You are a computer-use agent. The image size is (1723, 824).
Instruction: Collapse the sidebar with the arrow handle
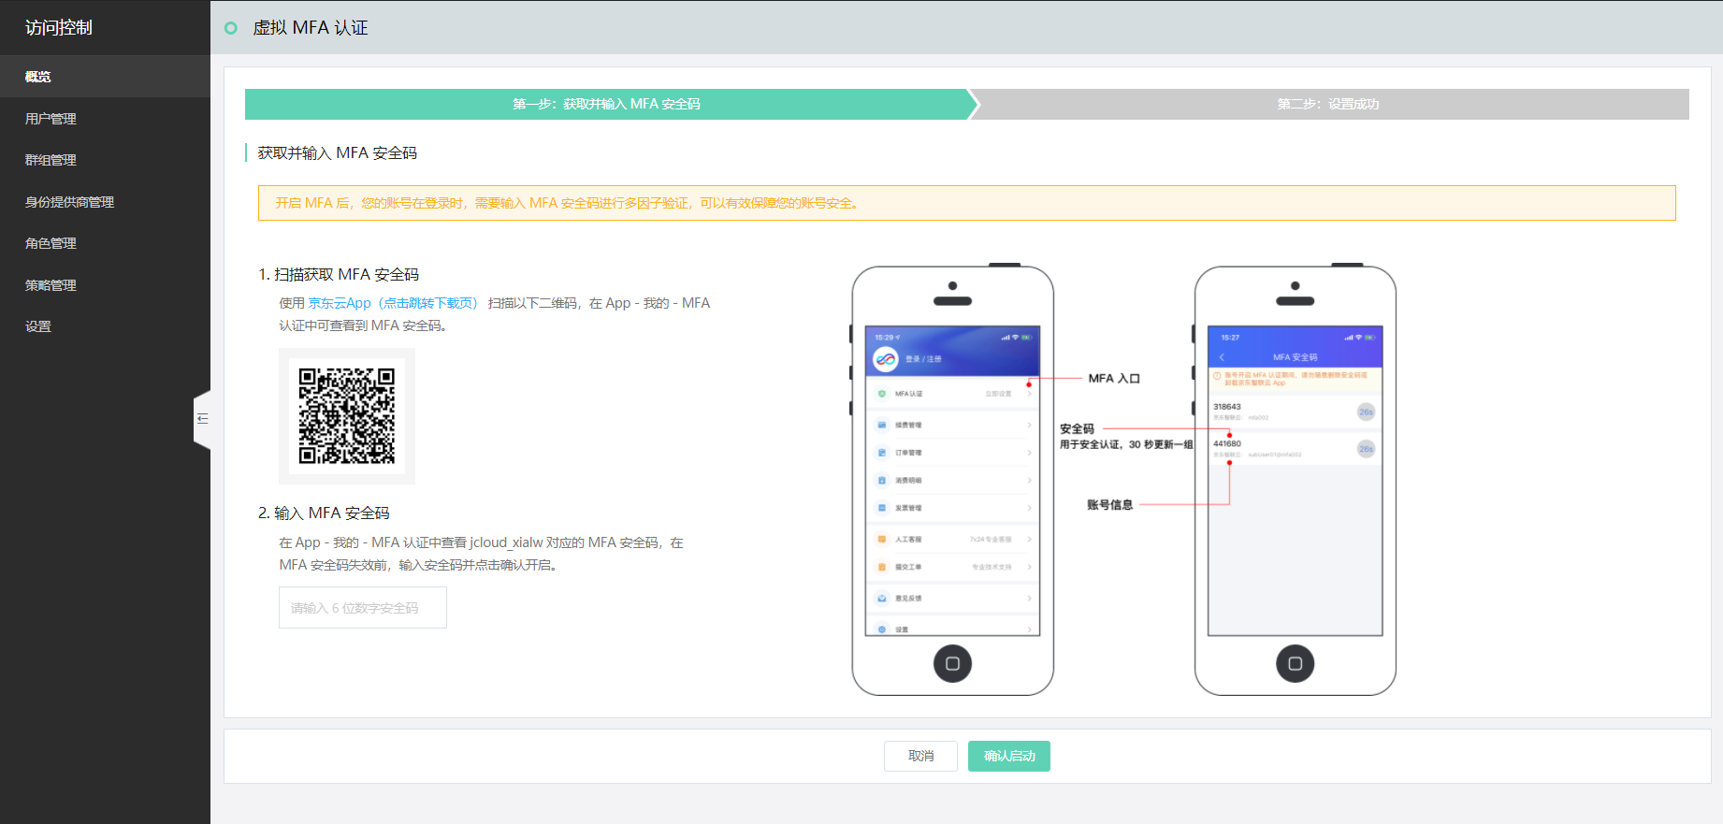(x=202, y=419)
